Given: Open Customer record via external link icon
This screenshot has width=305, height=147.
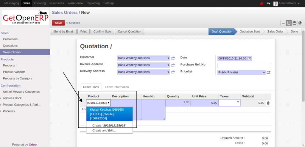Looking at the screenshot, I should pos(173,58).
